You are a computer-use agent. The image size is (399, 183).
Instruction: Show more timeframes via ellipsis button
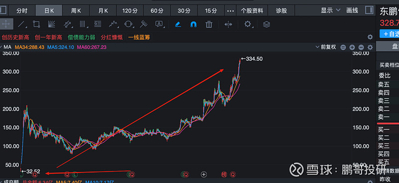coord(230,10)
